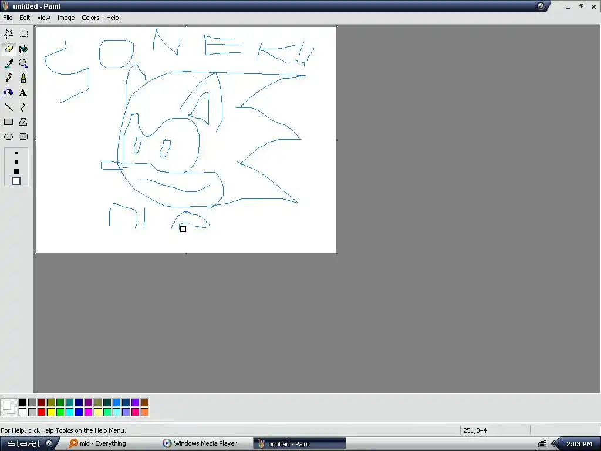
Task: Open the Colors menu
Action: [90, 18]
